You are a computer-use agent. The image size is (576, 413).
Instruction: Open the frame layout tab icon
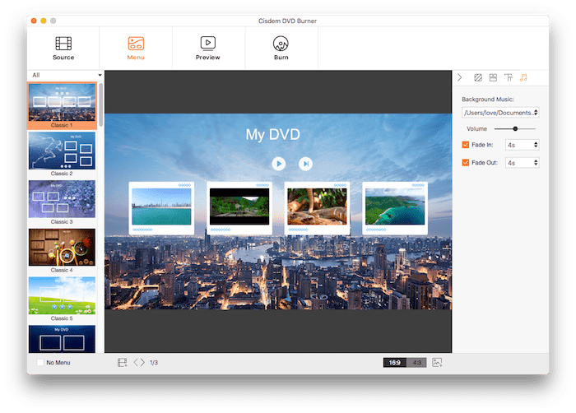(493, 77)
